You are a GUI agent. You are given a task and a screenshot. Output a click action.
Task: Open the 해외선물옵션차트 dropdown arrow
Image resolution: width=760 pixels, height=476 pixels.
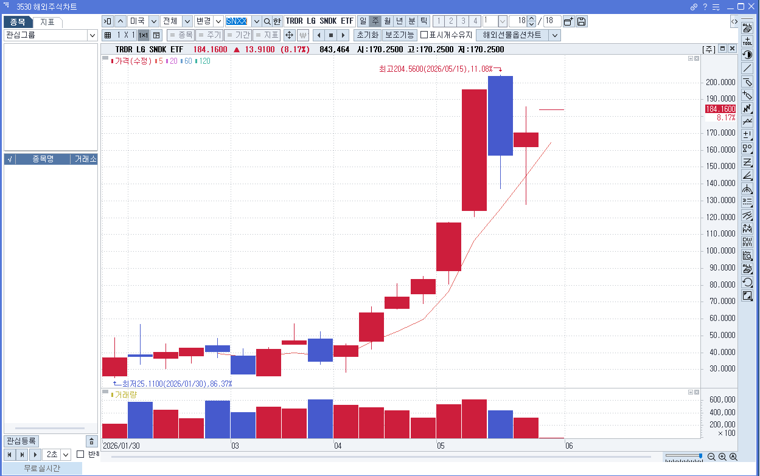[x=554, y=35]
